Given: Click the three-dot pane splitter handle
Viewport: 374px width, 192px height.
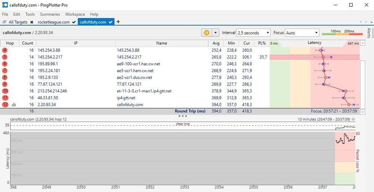Looking at the screenshot, I should [182, 116].
